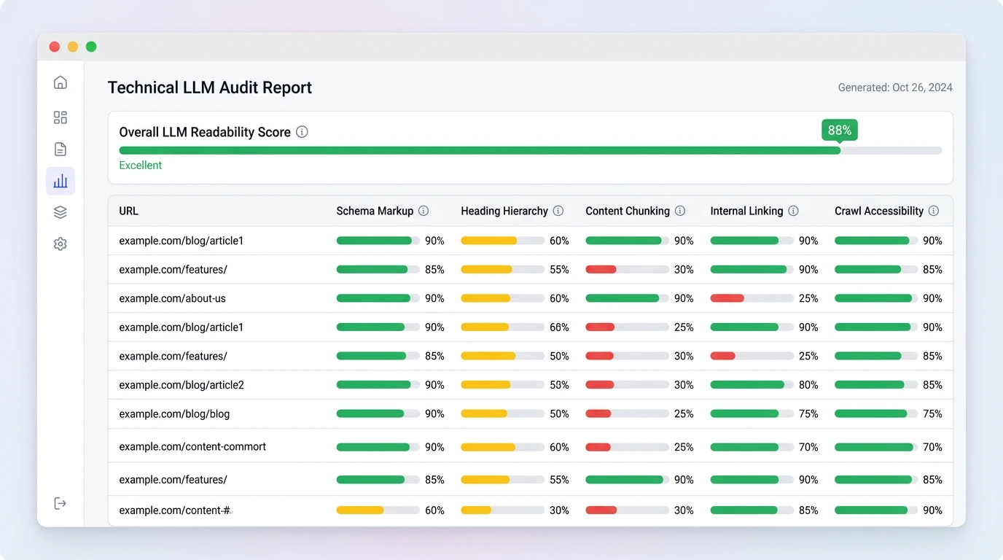Open the Crawl Accessibility info tooltip
The width and height of the screenshot is (1003, 560).
[934, 210]
